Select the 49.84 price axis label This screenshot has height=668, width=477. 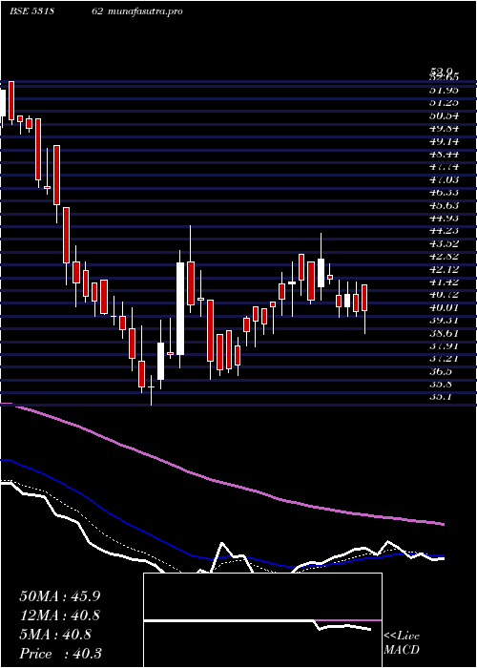[443, 128]
